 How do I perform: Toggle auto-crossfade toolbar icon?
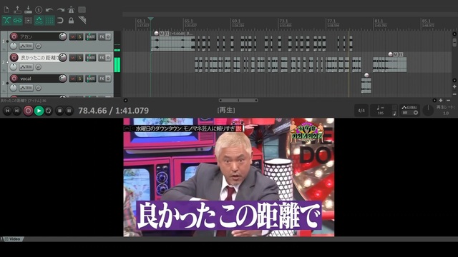point(6,21)
